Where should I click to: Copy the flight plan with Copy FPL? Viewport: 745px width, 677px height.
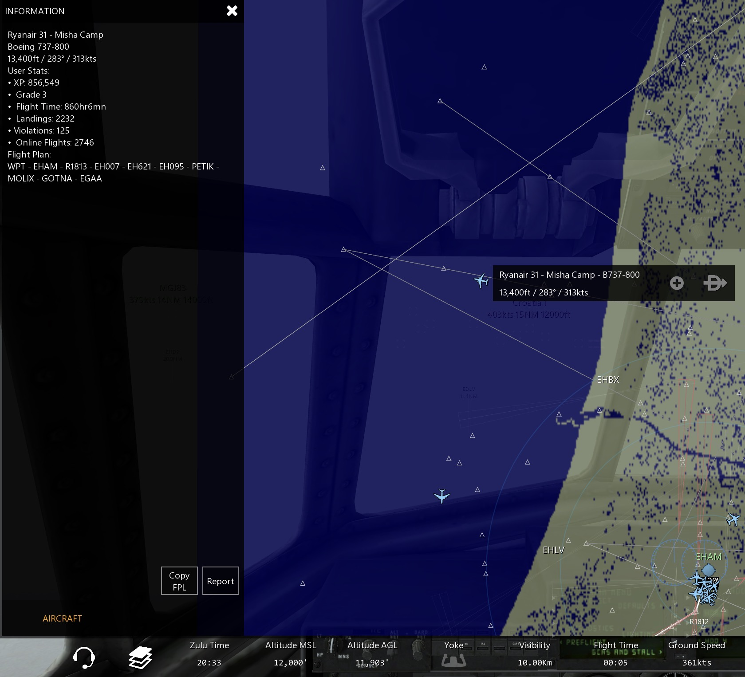pos(179,581)
